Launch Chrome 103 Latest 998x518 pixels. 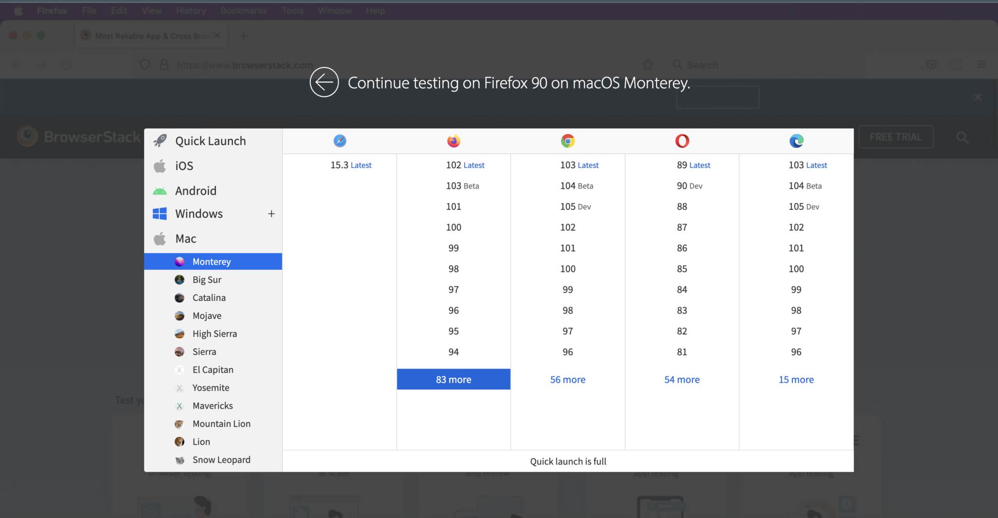579,165
